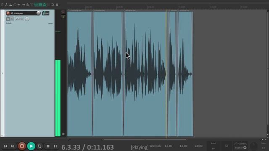Open Project Settings info icon

(15, 5)
